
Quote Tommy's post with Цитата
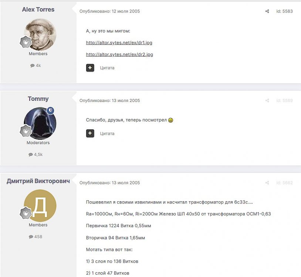coord(107,134)
